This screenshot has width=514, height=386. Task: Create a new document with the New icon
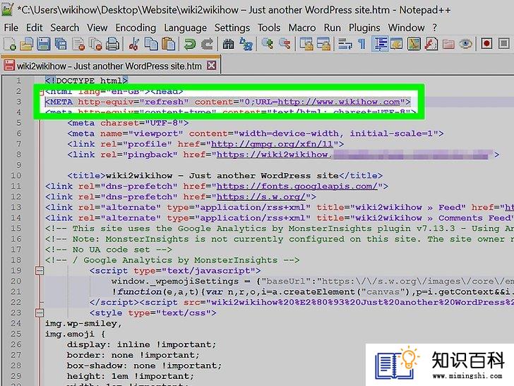pyautogui.click(x=9, y=44)
